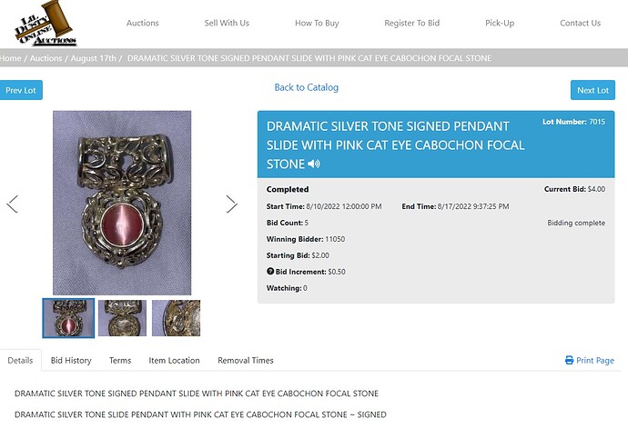Select the third close-up thumbnail
The width and height of the screenshot is (628, 429).
tap(177, 318)
